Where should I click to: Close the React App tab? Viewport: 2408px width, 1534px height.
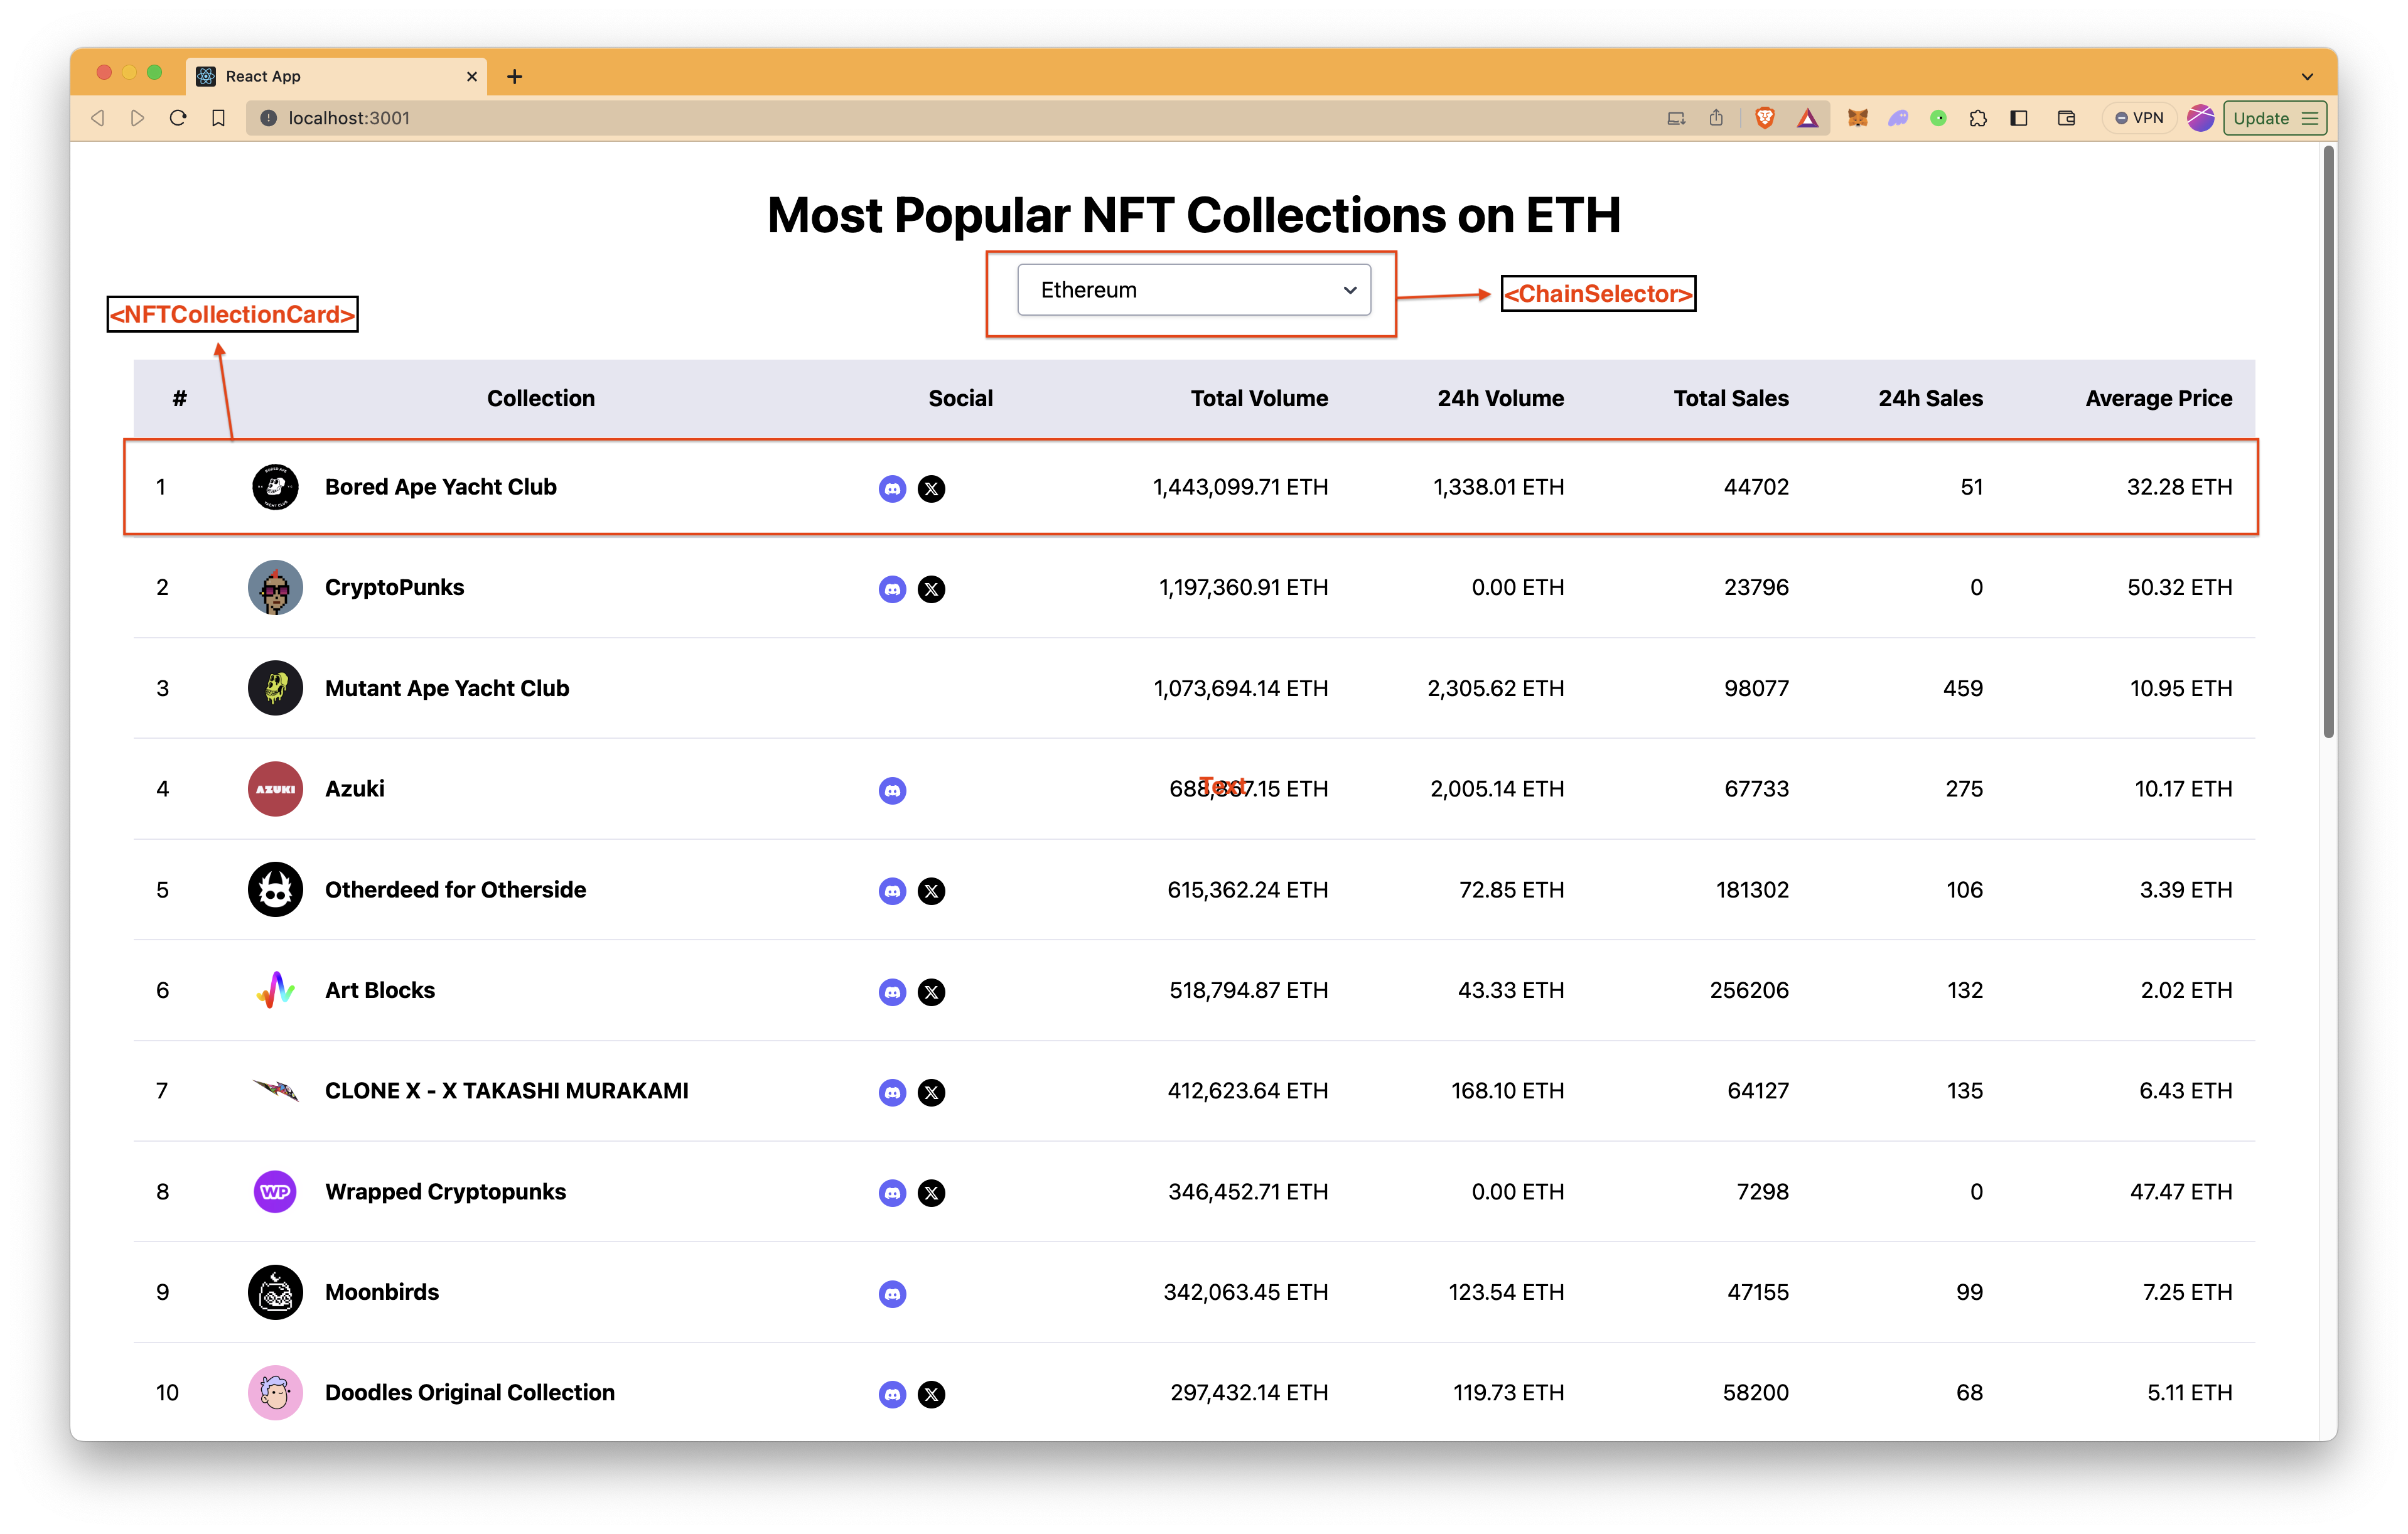(x=472, y=76)
